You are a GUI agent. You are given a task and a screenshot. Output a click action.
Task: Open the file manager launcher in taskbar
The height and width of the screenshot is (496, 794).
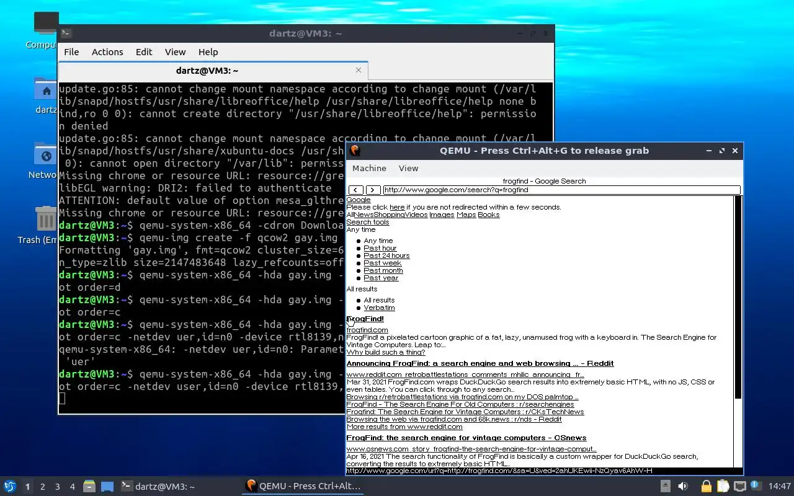click(89, 486)
